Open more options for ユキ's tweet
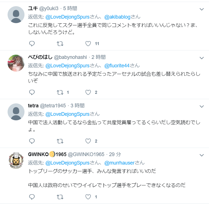Image resolution: width=209 pixels, height=204 pixels. [202, 9]
